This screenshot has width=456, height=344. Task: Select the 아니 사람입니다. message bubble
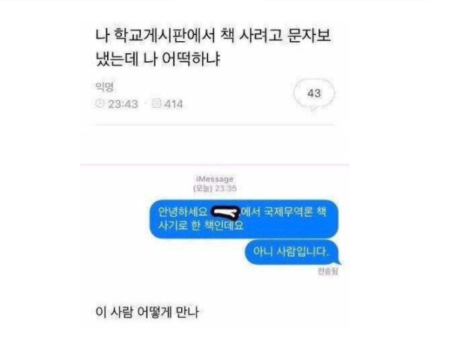tap(292, 252)
